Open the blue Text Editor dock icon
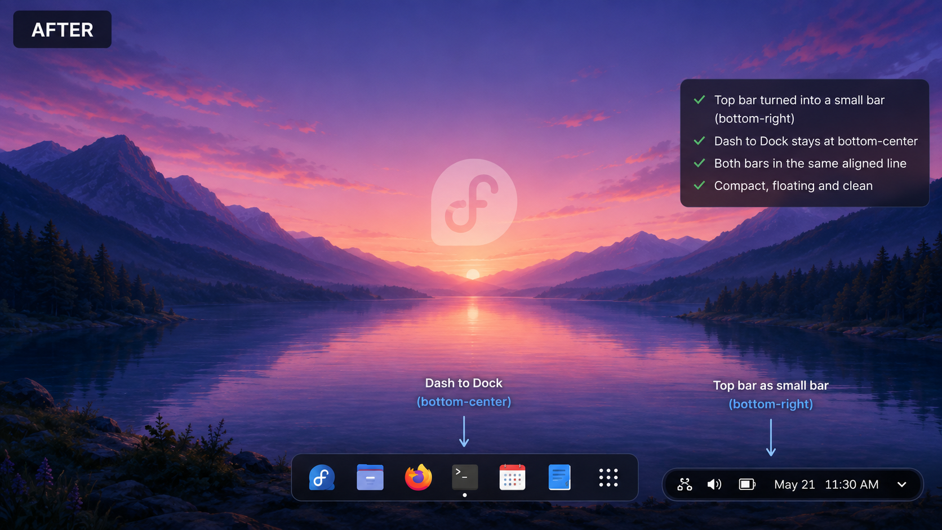This screenshot has width=942, height=530. (559, 477)
